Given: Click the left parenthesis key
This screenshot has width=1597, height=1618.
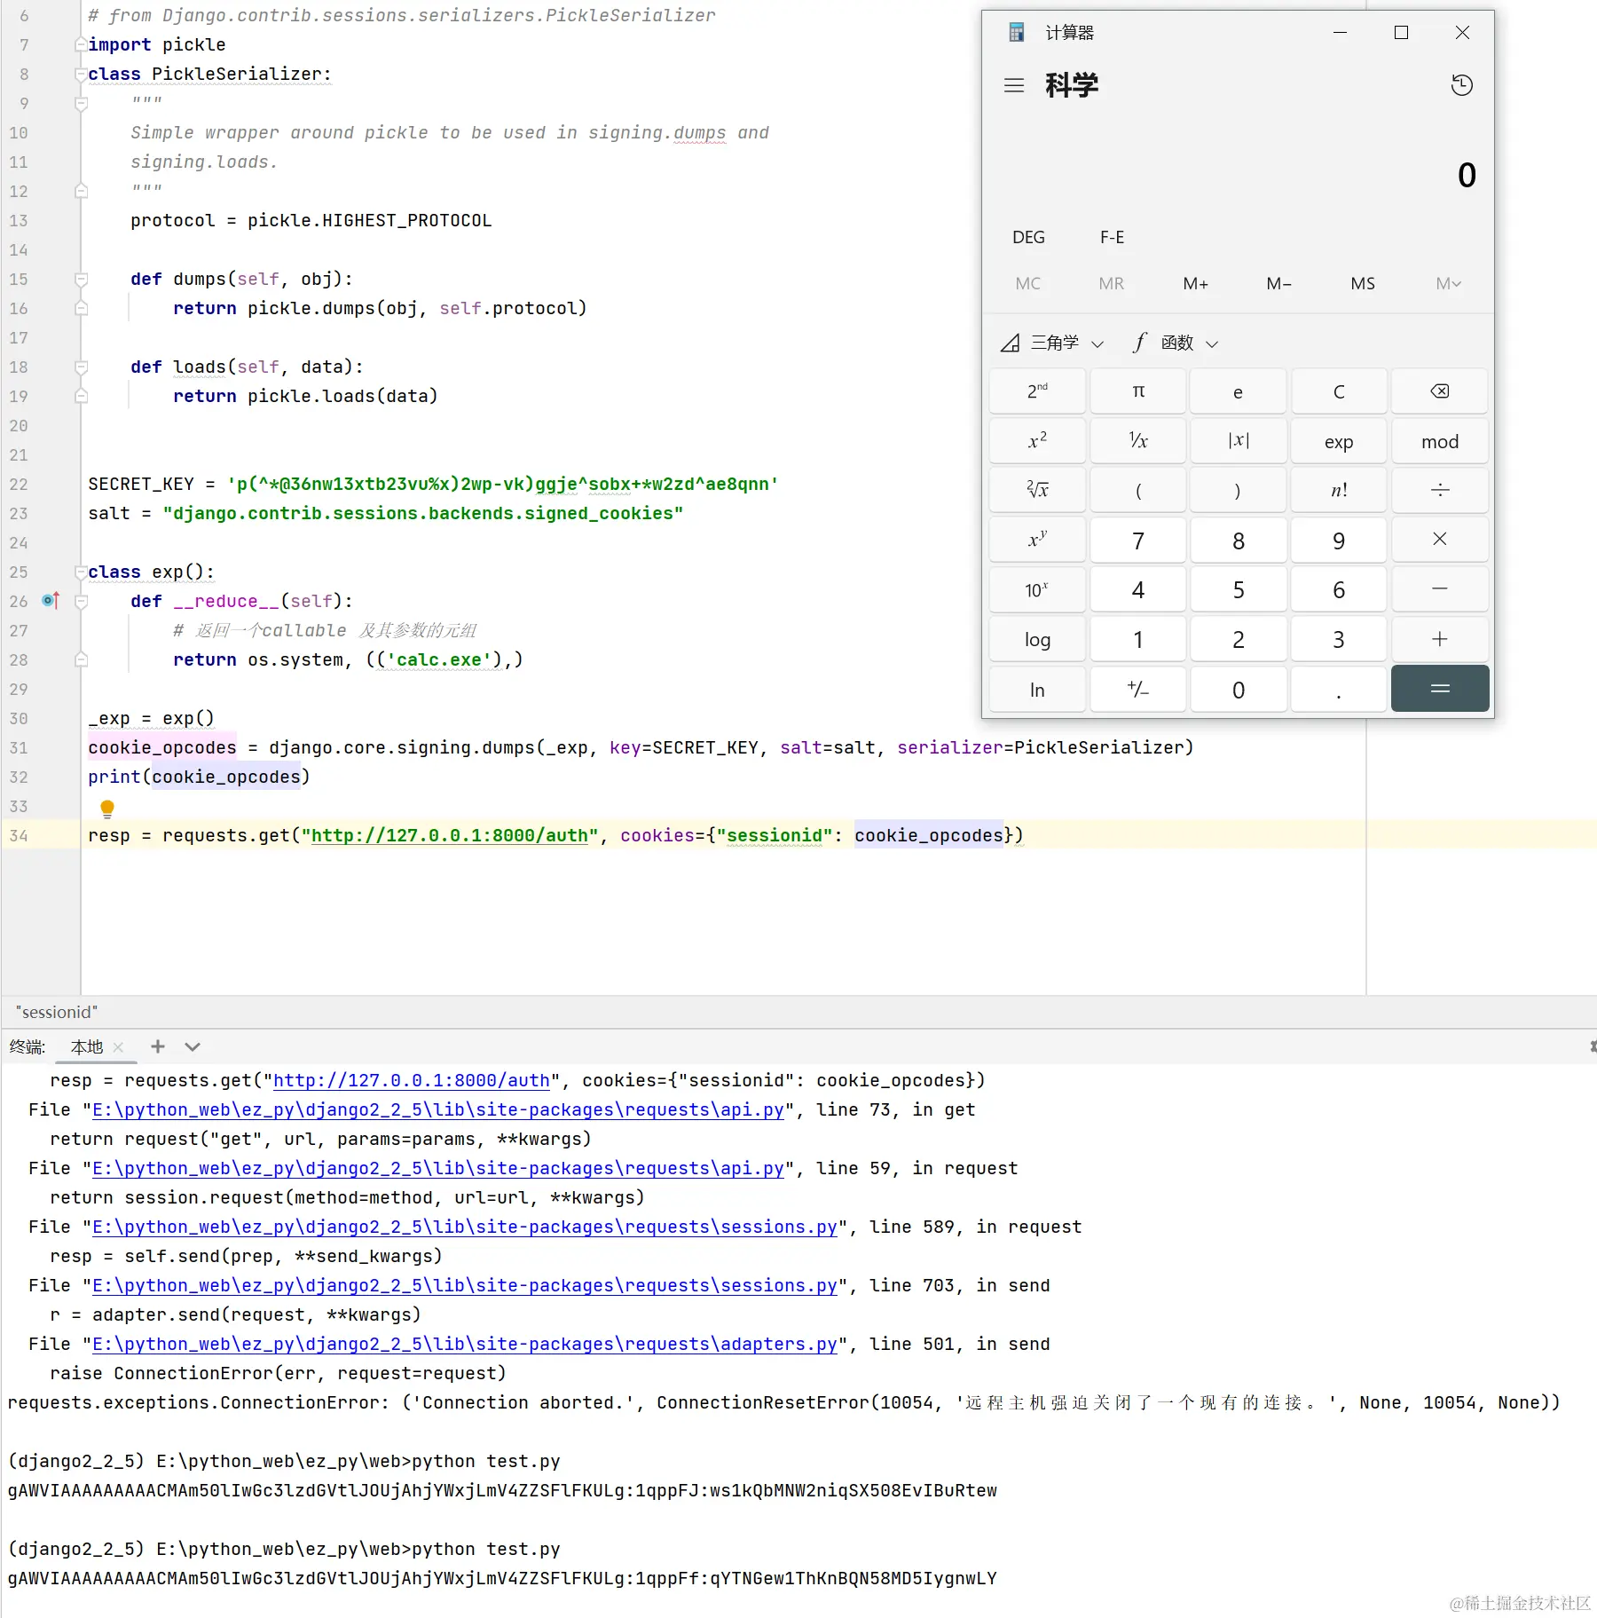Looking at the screenshot, I should [x=1138, y=490].
